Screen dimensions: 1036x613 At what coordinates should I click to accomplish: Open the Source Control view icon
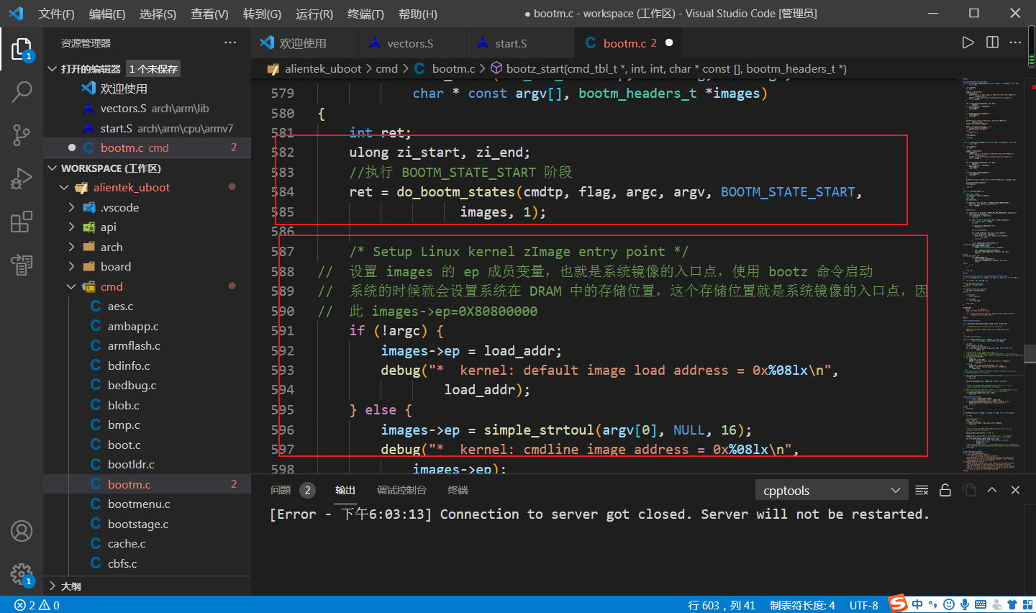click(22, 135)
